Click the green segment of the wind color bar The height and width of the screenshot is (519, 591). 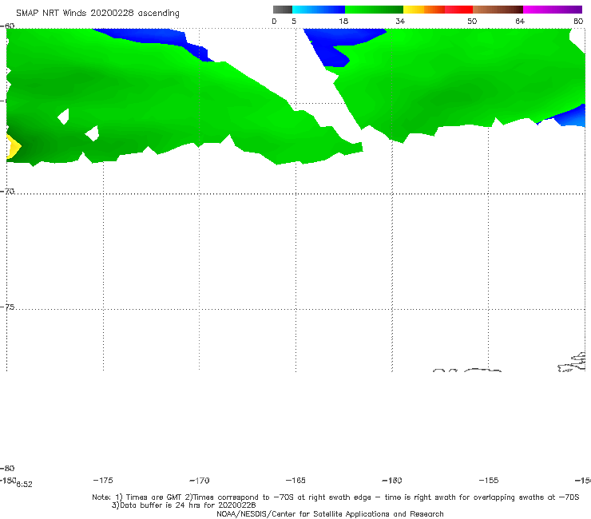[374, 10]
